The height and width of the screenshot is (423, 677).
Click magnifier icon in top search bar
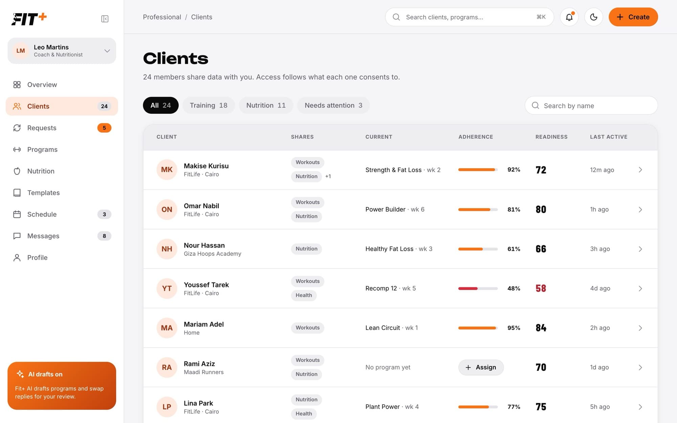[x=396, y=17]
